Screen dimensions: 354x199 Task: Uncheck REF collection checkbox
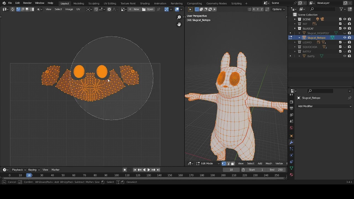point(340,24)
